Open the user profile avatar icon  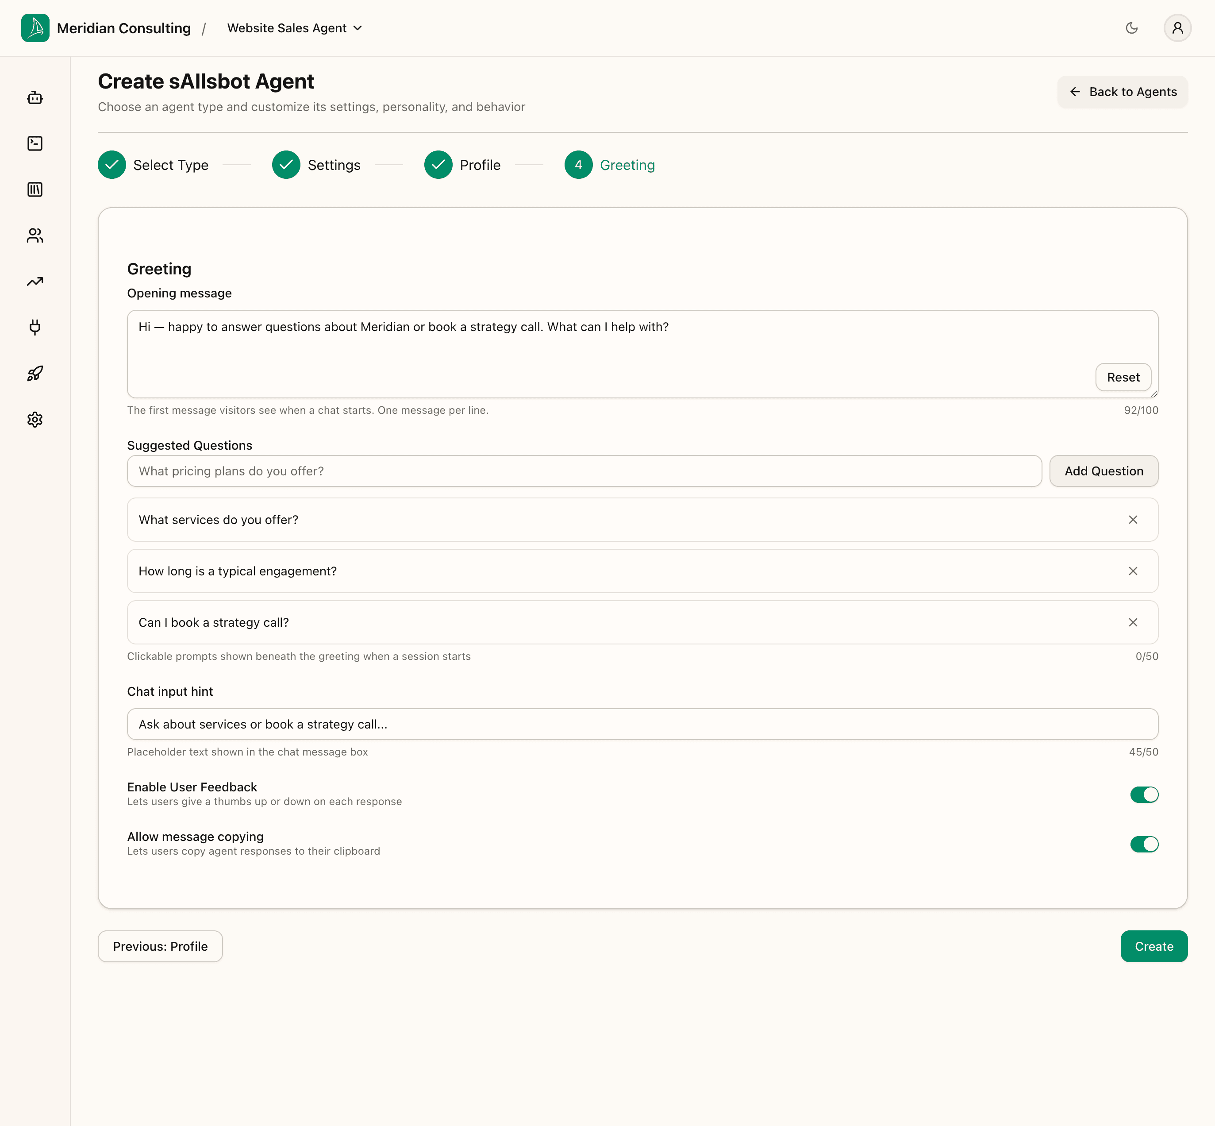(x=1177, y=28)
